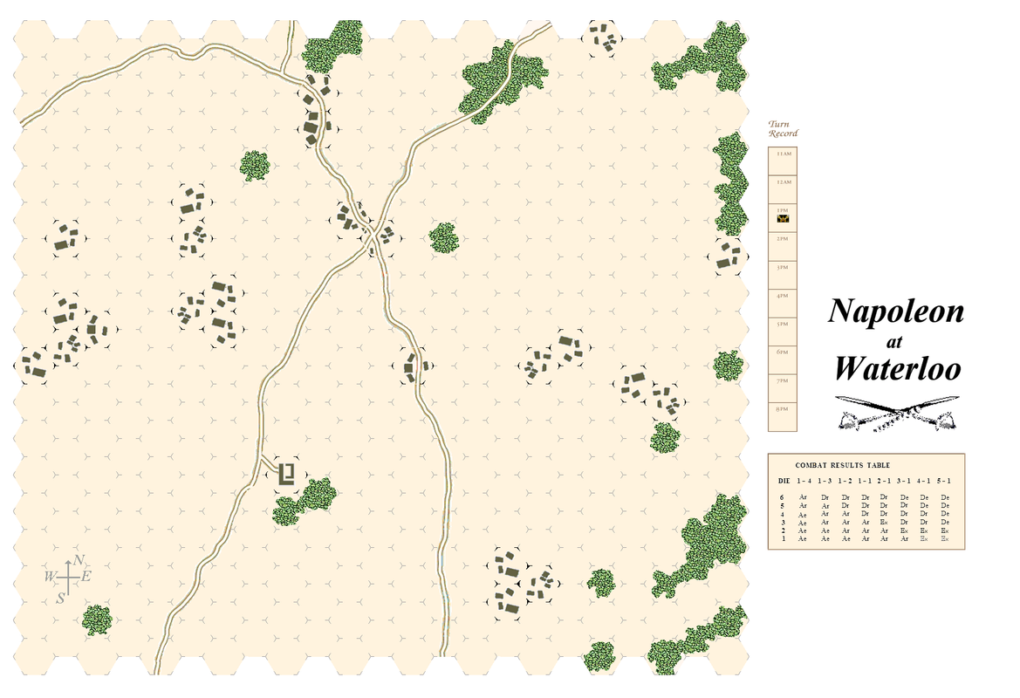
Task: Select the 12AM box on the Turn Record
Action: pyautogui.click(x=783, y=190)
